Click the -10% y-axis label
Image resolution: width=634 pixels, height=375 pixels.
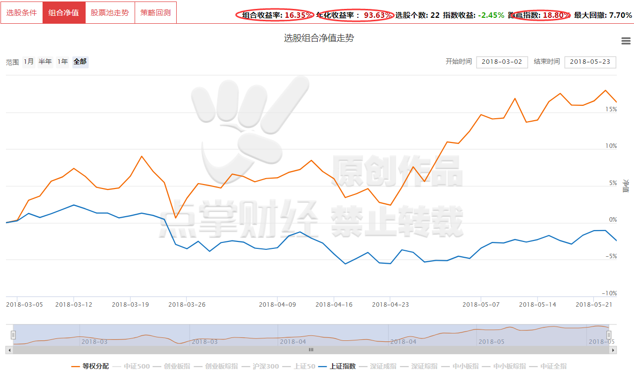pos(609,293)
